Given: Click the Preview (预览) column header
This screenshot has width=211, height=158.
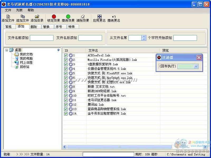Looking at the screenshot, I should tap(184, 51).
